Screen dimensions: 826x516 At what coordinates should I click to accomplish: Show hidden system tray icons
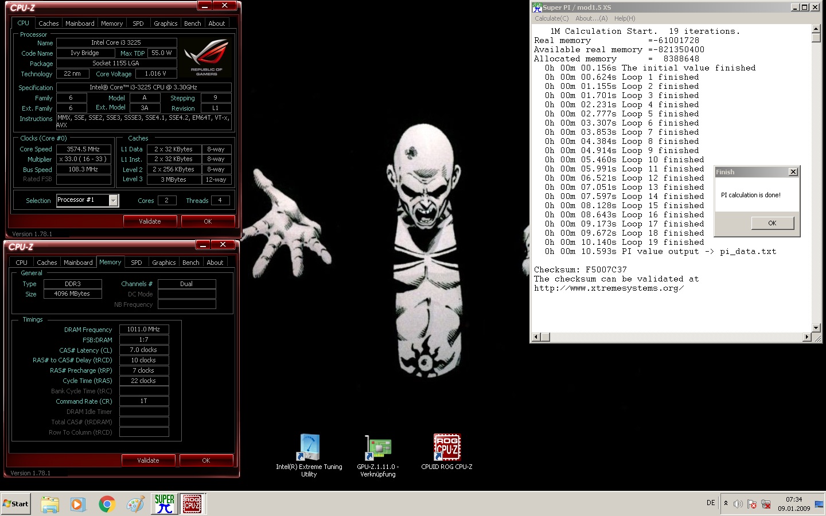(726, 503)
